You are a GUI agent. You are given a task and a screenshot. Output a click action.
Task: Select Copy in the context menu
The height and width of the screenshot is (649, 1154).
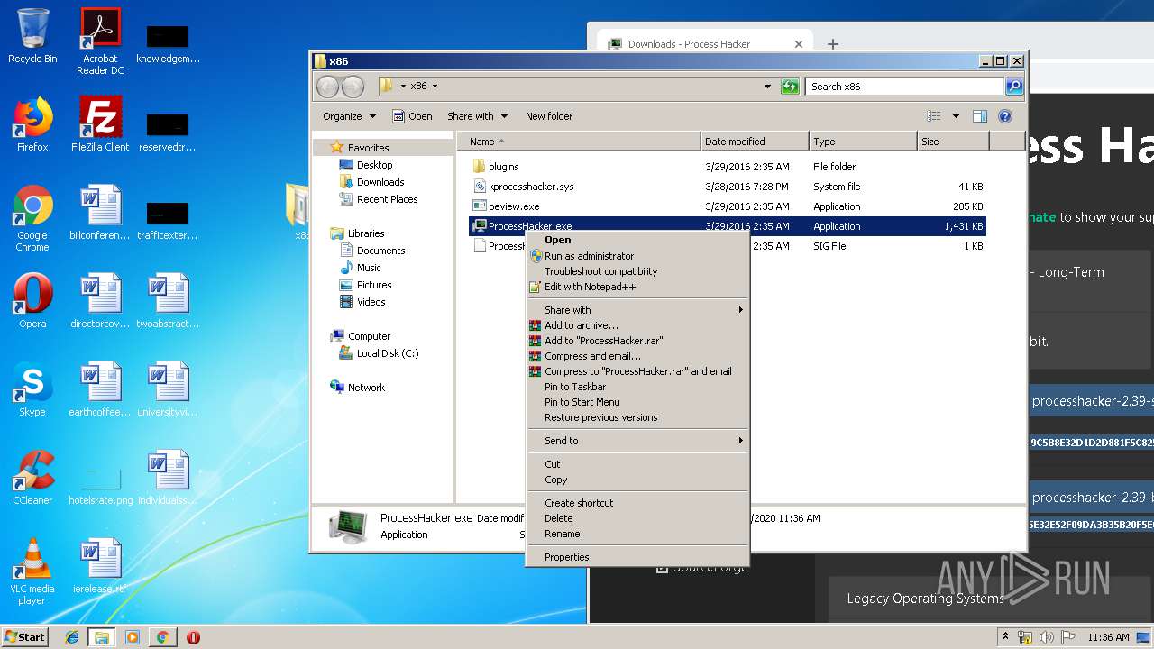(x=637, y=480)
